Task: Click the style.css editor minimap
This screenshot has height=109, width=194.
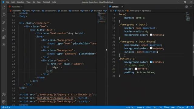Action: pyautogui.click(x=188, y=17)
